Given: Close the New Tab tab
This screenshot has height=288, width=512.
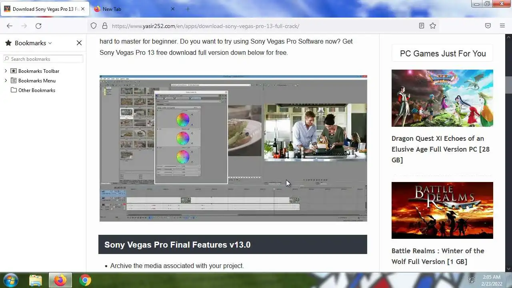Looking at the screenshot, I should (x=173, y=9).
